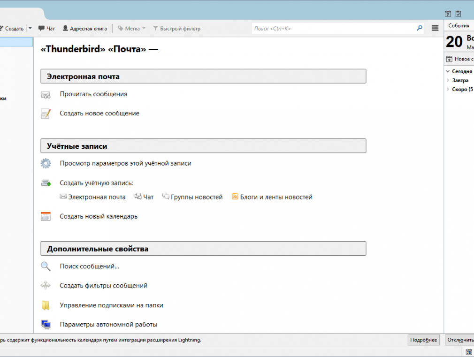The image size is (474, 357).
Task: Click the notepad icon for new message
Action: (46, 114)
